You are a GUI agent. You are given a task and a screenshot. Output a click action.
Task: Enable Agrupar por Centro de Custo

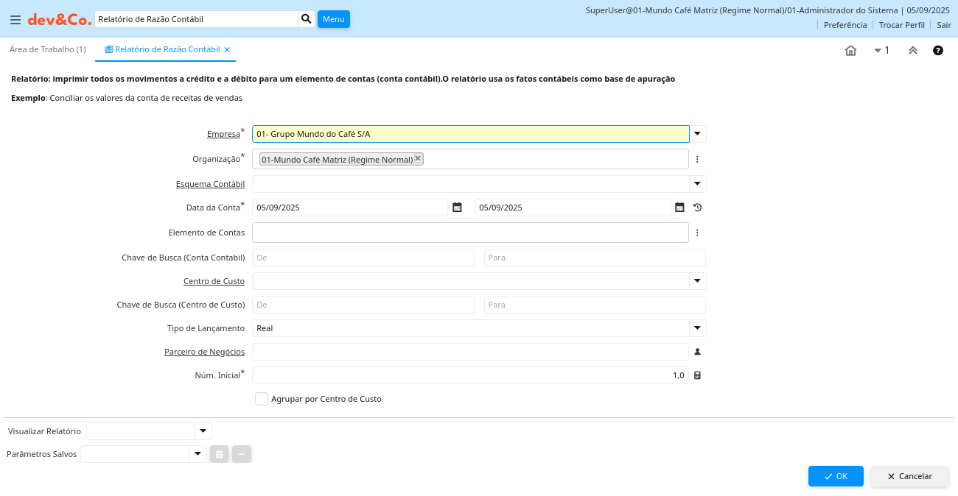(262, 399)
